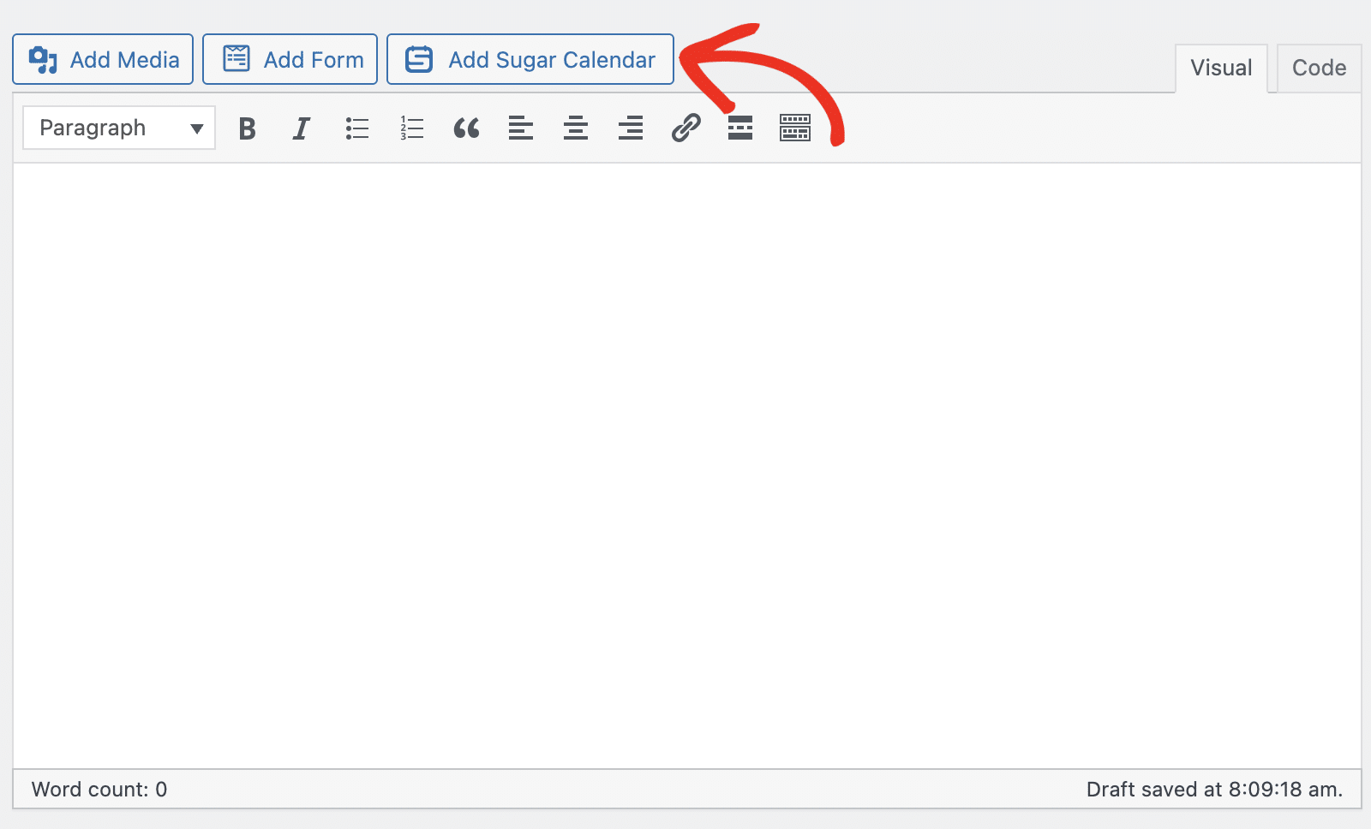Click the insert link chain icon

tap(685, 128)
